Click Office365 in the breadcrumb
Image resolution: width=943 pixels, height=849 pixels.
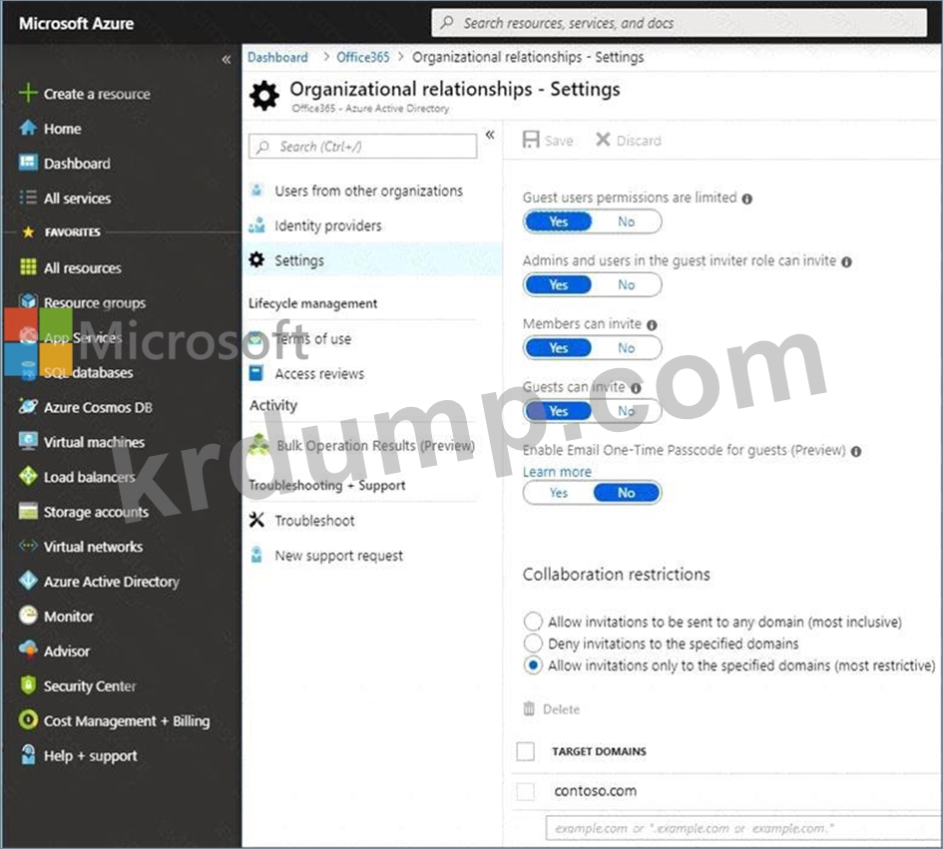point(363,58)
